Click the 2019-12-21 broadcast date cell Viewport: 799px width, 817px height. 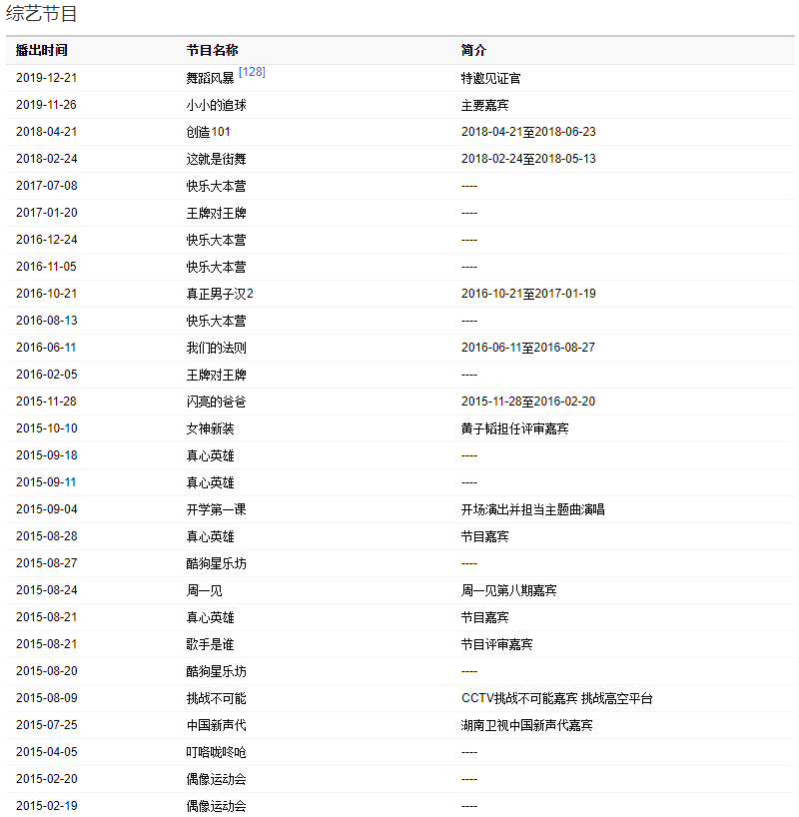click(x=46, y=78)
